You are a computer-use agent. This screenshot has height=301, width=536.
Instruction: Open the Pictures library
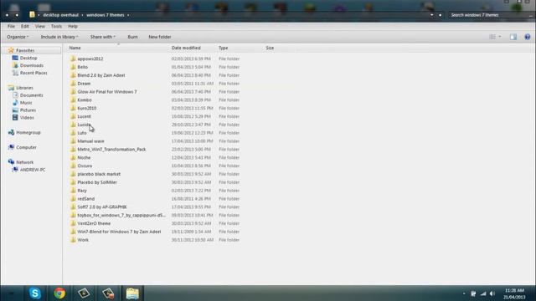pyautogui.click(x=28, y=110)
